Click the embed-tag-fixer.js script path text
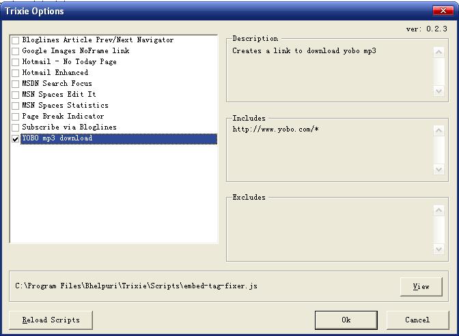The width and height of the screenshot is (459, 336). [136, 286]
